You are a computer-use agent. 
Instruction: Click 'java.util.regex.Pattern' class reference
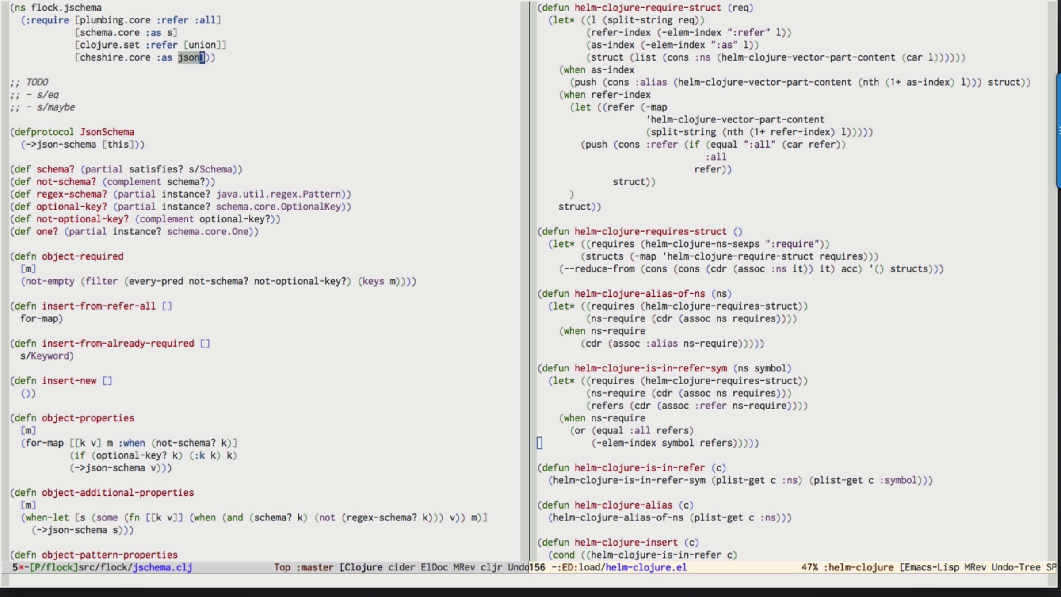click(x=279, y=194)
